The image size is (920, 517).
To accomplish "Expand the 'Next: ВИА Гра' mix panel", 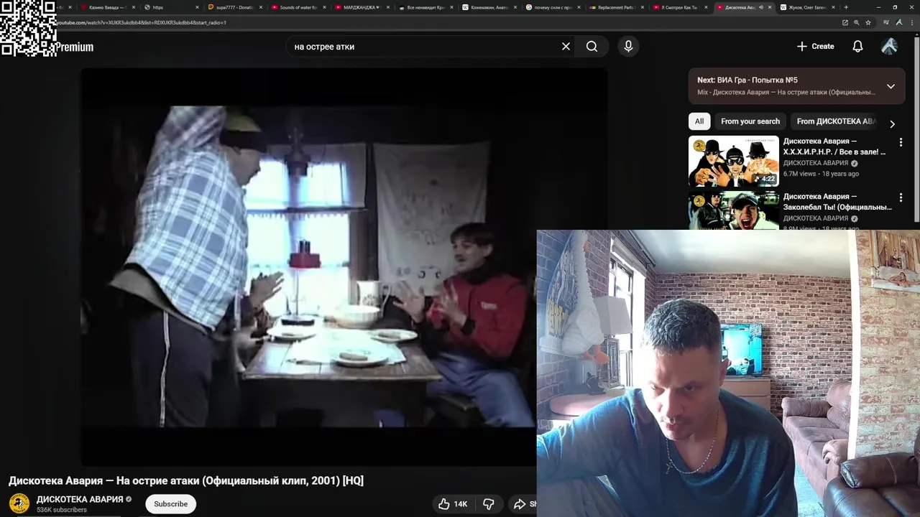I will (x=891, y=86).
